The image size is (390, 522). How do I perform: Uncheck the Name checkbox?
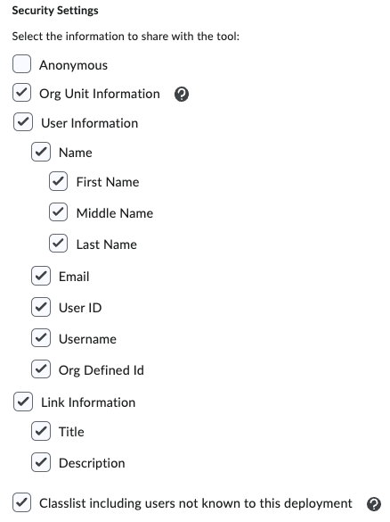click(x=41, y=152)
